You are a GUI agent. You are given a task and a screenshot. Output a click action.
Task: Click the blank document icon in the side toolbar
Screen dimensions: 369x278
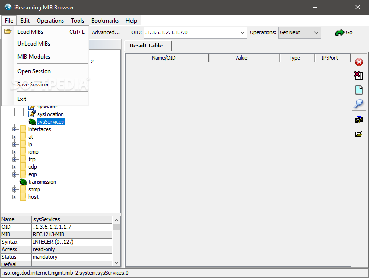tap(359, 90)
